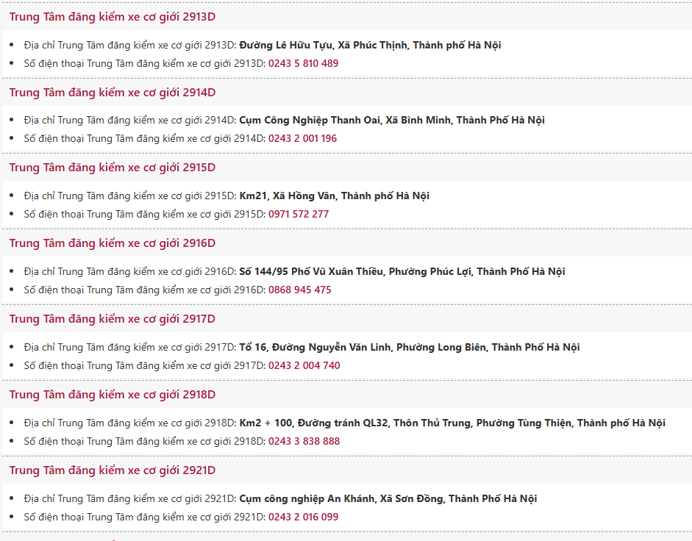The image size is (692, 541).
Task: Click address Cụm công nghiệp An Khánh
Action: [x=388, y=498]
